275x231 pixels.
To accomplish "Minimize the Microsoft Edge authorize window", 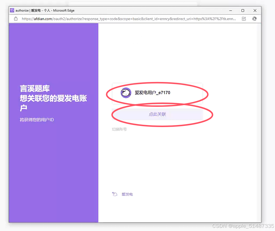I will click(231, 10).
